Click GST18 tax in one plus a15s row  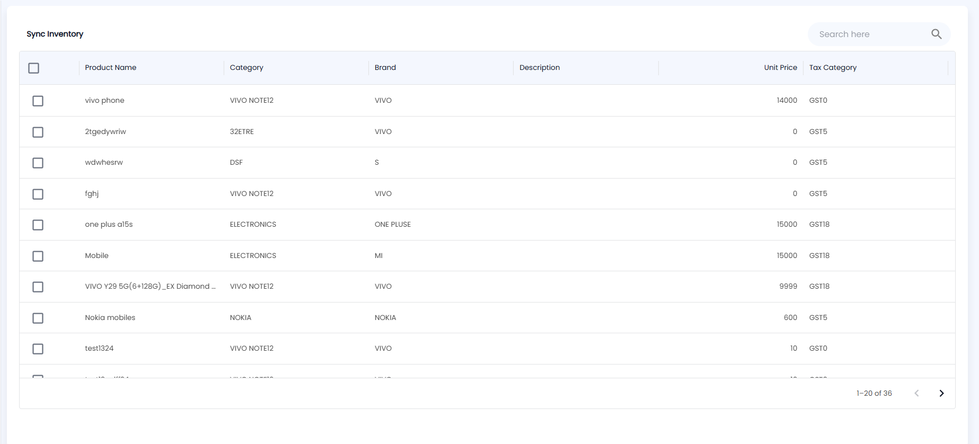tap(819, 224)
